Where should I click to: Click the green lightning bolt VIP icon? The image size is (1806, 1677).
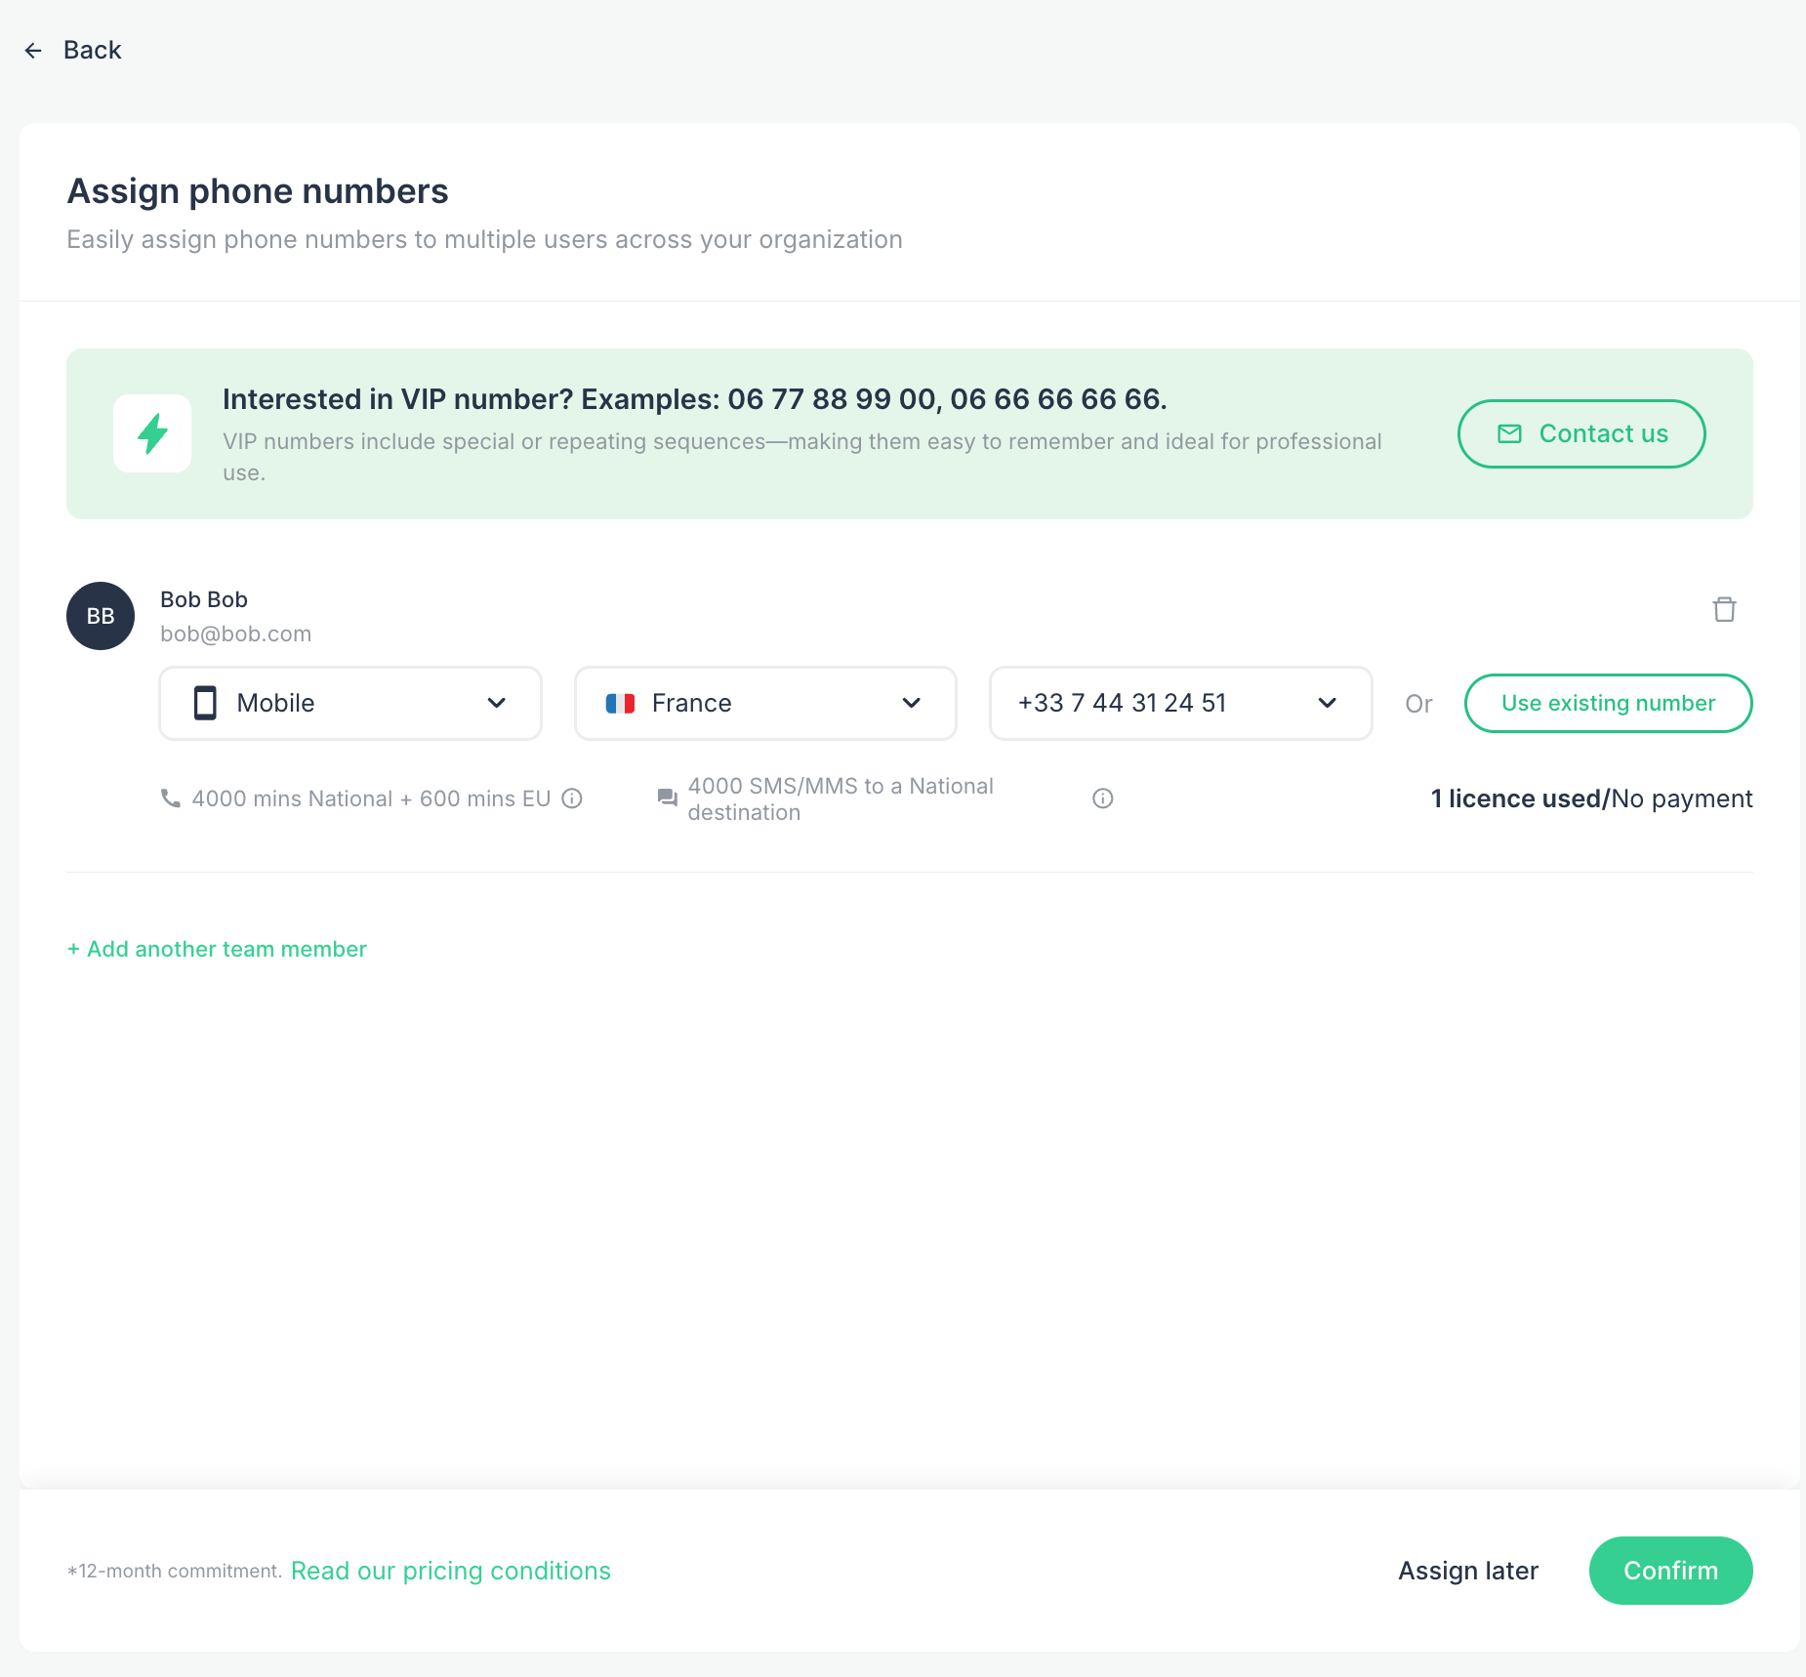[152, 433]
